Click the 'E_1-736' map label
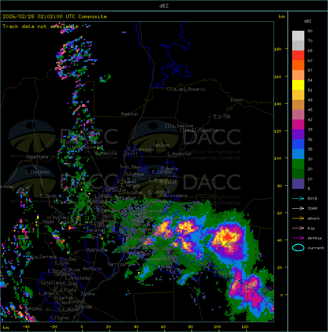Viewport: 328px width, 332px height. tap(222, 117)
